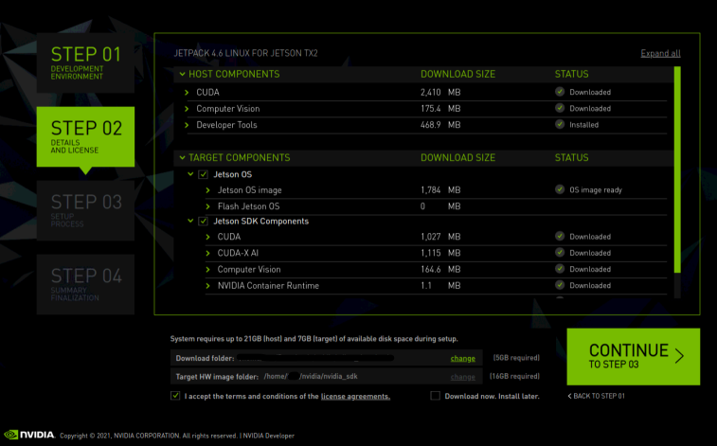
Task: Expand the NVIDIA Container Runtime row
Action: (x=208, y=286)
